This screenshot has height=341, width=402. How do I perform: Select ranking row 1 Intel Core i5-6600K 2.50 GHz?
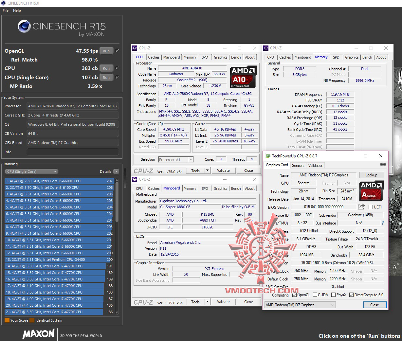(x=59, y=181)
